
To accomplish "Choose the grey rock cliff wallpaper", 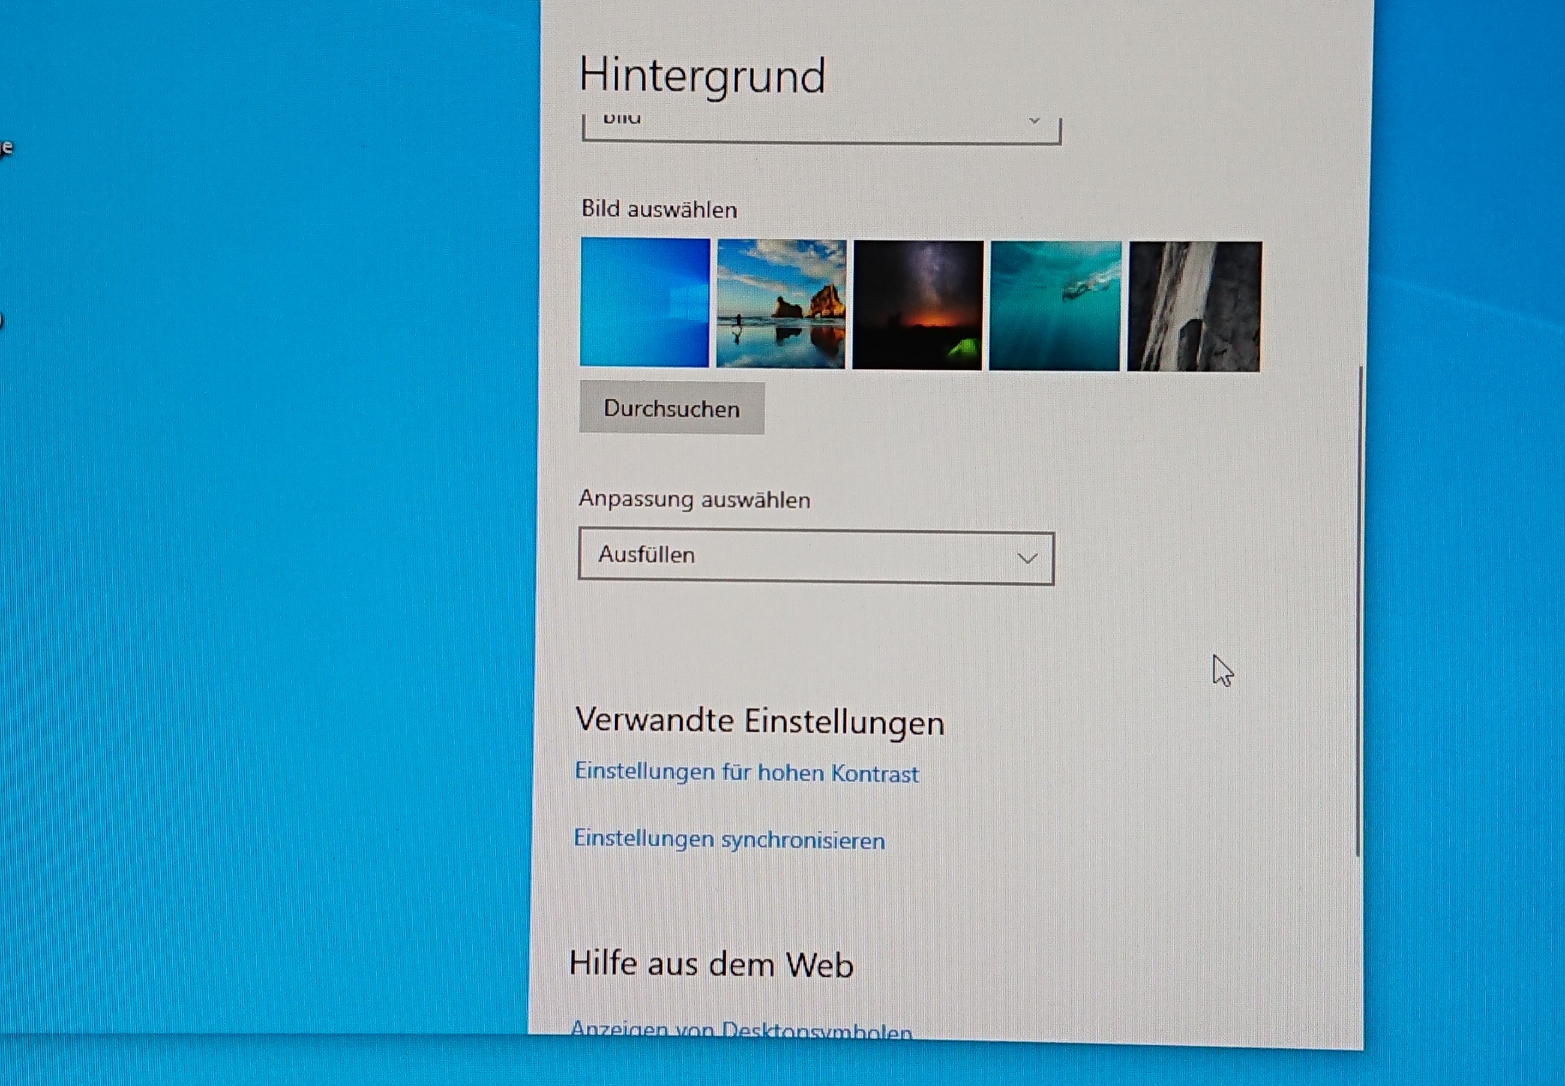I will (x=1194, y=306).
